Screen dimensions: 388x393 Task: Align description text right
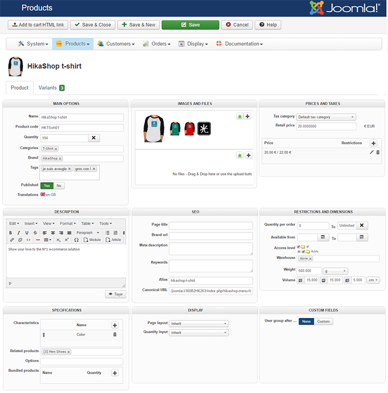pos(61,233)
